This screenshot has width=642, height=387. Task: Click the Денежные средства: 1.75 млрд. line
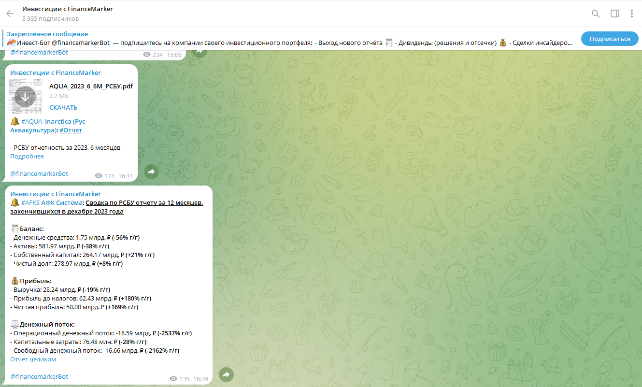click(x=75, y=238)
